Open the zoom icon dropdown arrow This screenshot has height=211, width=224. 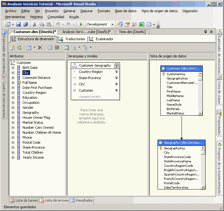pyautogui.click(x=80, y=47)
